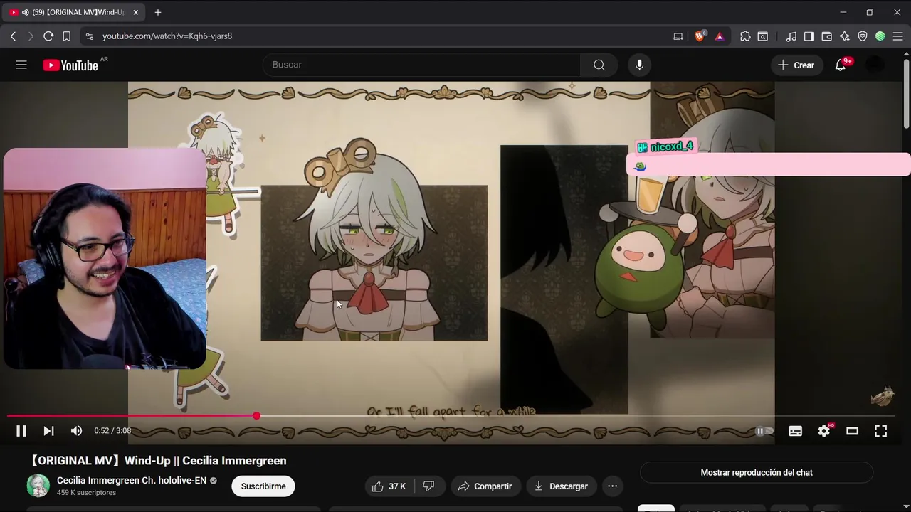The image size is (911, 512).
Task: Reload the current page
Action: [x=48, y=36]
